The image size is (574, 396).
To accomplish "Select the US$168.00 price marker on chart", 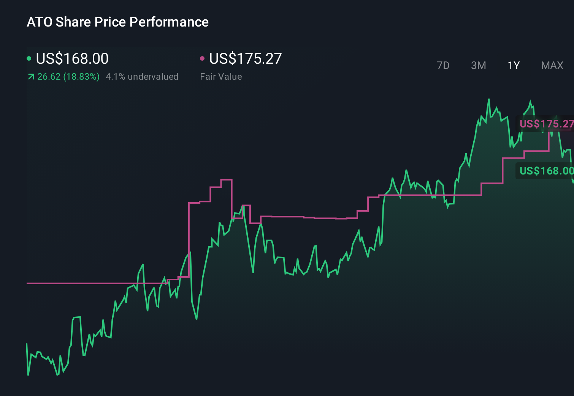I will 546,171.
